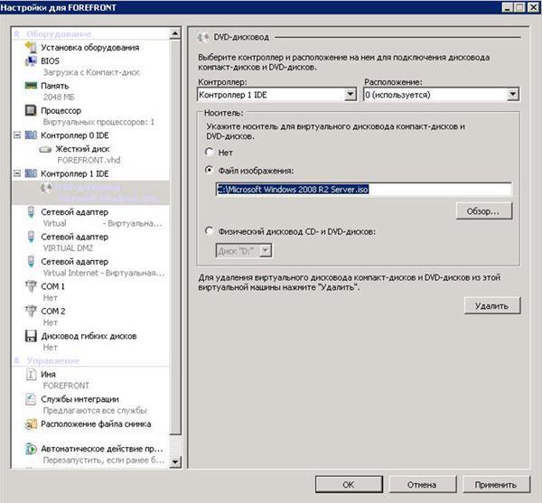542x503 pixels.
Task: Select the Нет radio button
Action: pos(210,153)
